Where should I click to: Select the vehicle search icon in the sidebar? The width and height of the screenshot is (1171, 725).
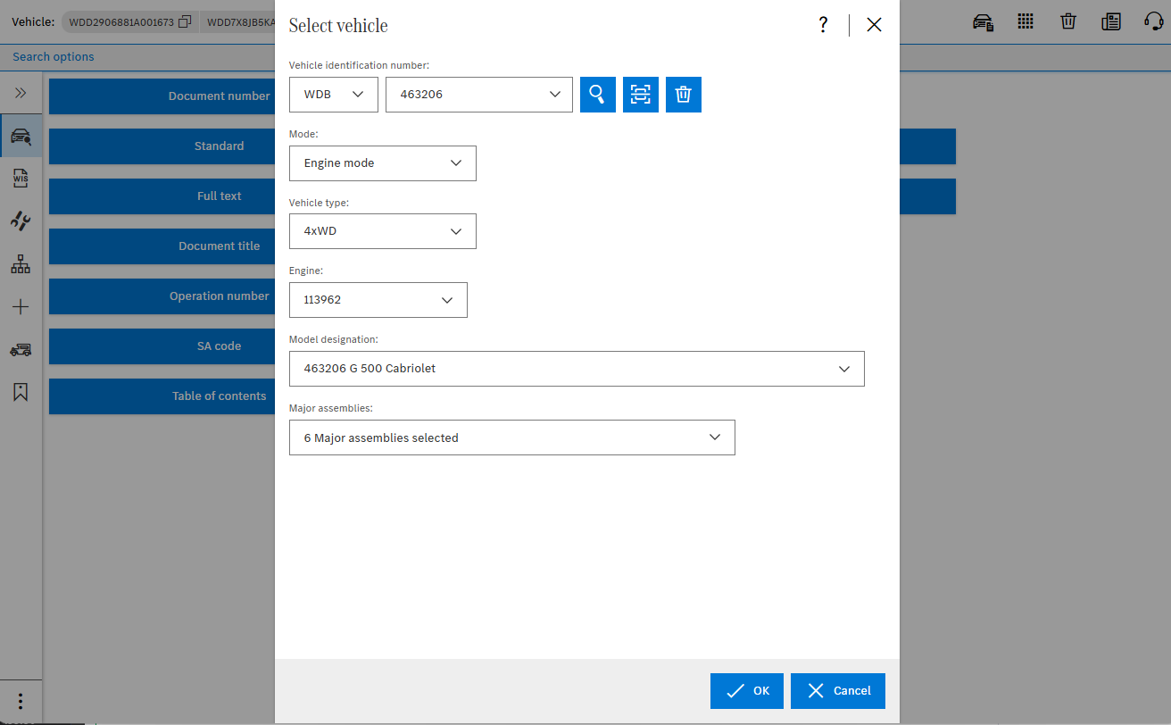(x=21, y=136)
